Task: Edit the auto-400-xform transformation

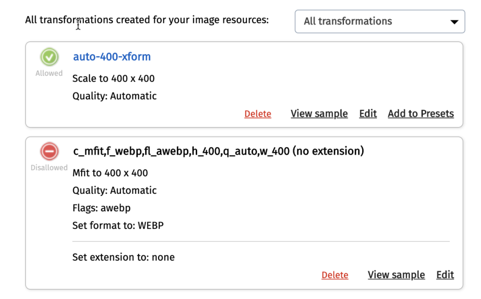Action: point(368,113)
